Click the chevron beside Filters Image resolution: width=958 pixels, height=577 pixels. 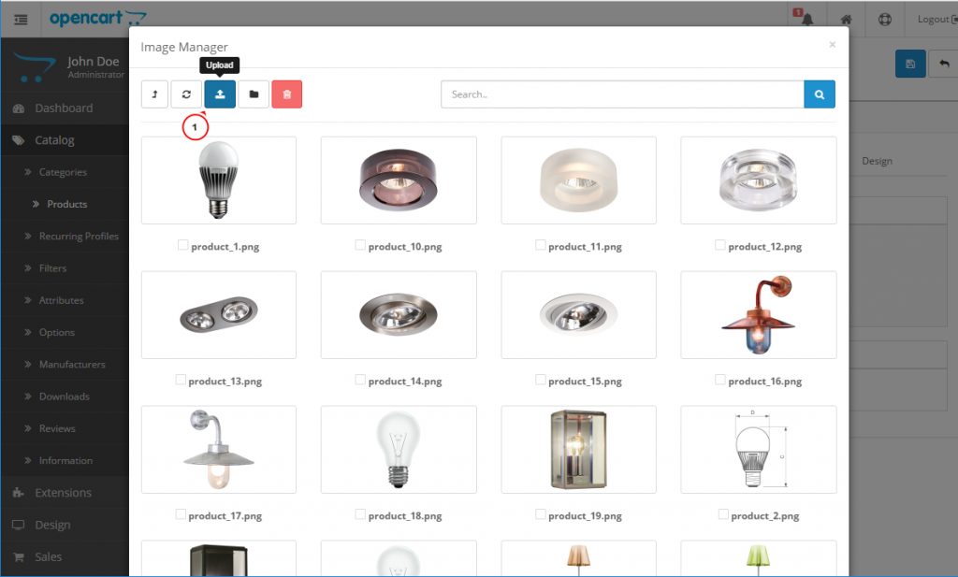coord(27,268)
